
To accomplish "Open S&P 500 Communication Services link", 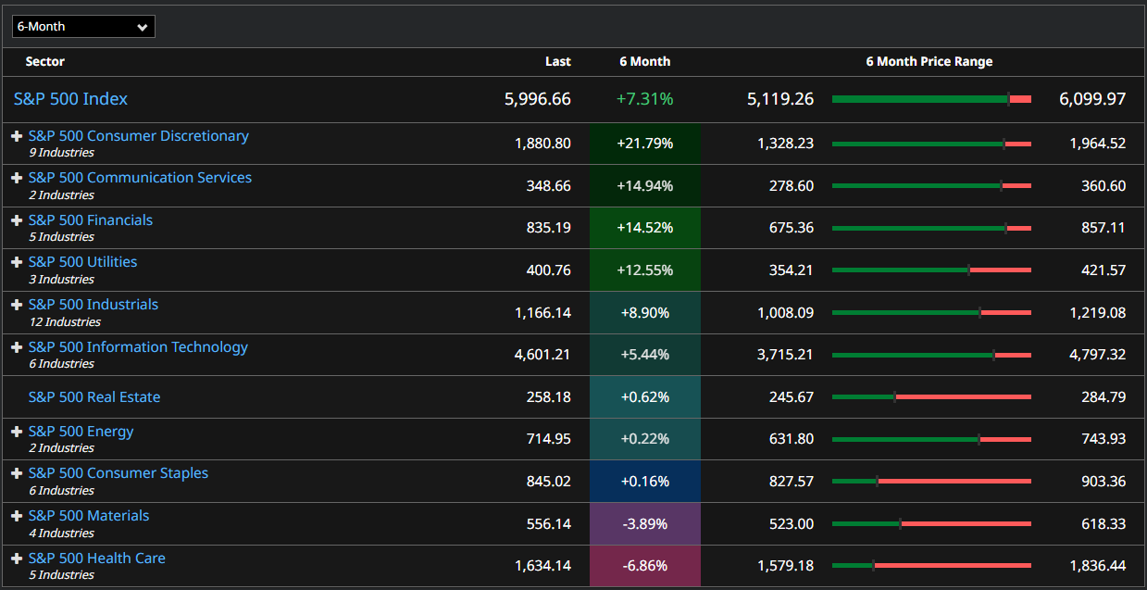I will tap(140, 177).
